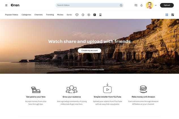
Task: Click 'Watch share and upload with friends' headline
Action: 89,42
